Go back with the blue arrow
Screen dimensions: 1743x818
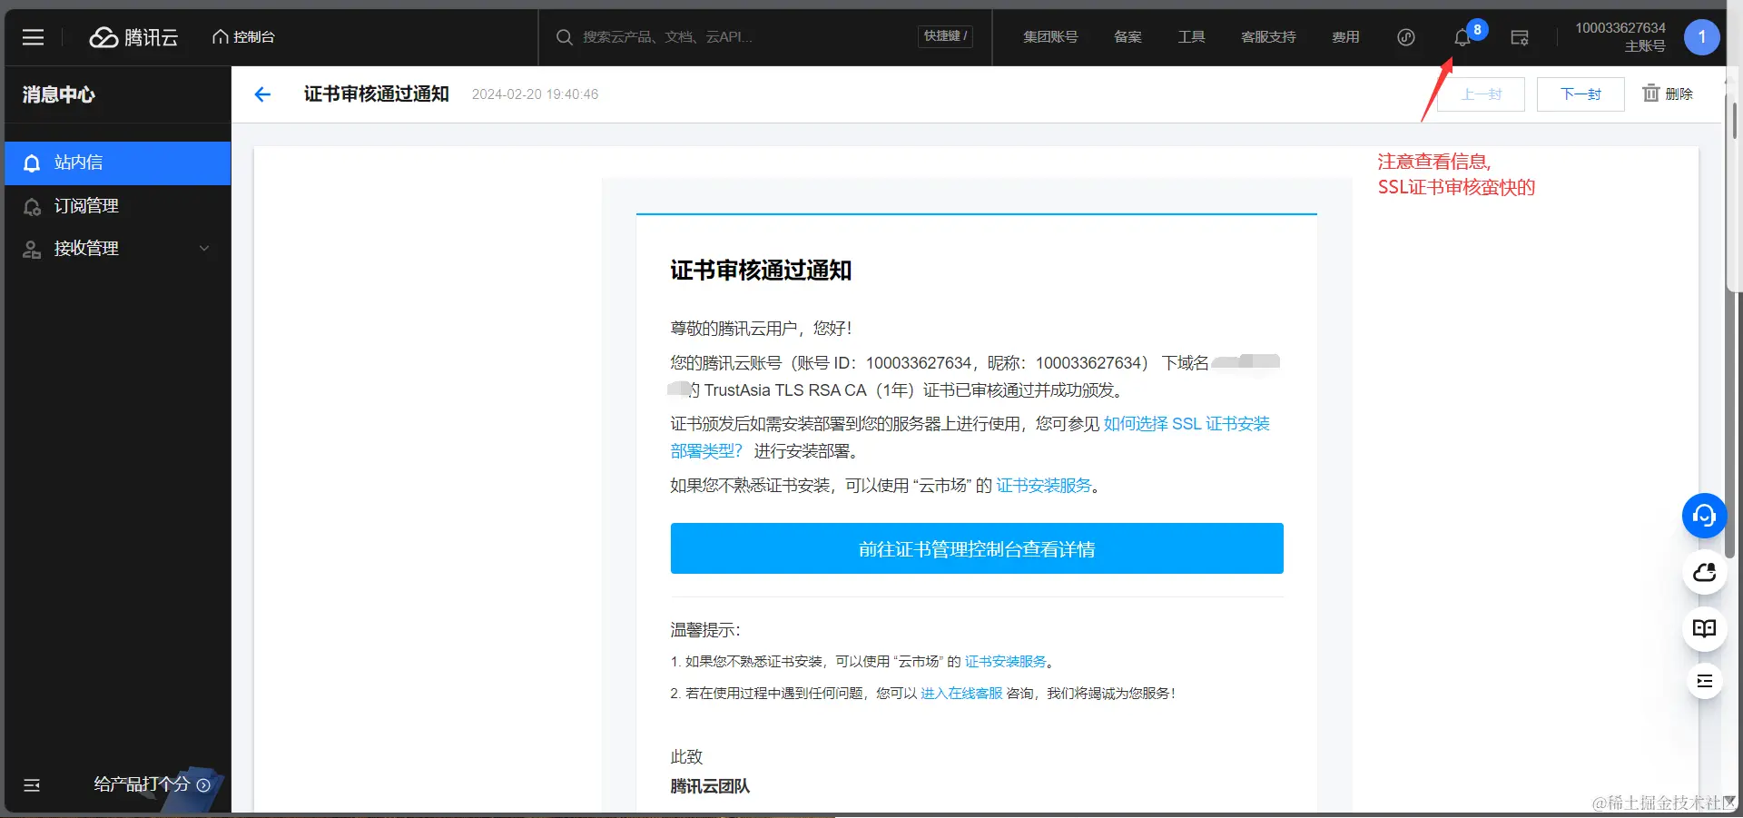click(x=262, y=94)
